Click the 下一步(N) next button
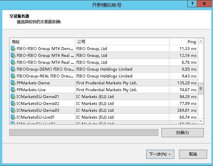This screenshot has width=213, height=166. point(160,154)
